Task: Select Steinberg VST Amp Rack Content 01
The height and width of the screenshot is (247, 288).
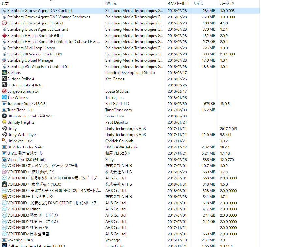Action: click(x=38, y=67)
